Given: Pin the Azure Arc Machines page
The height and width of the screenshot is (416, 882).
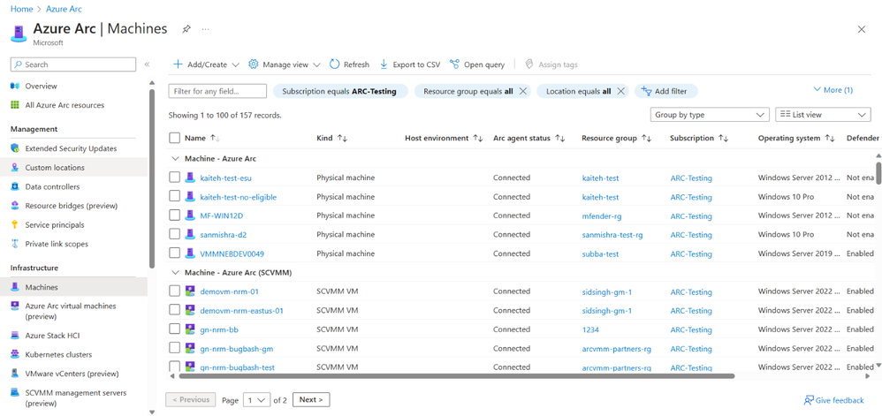Looking at the screenshot, I should click(x=186, y=29).
